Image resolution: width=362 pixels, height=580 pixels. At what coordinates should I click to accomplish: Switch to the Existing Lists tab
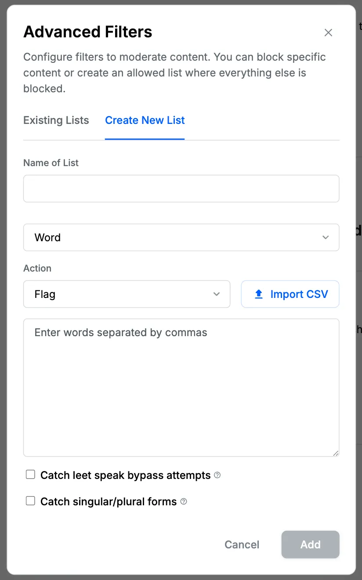56,120
